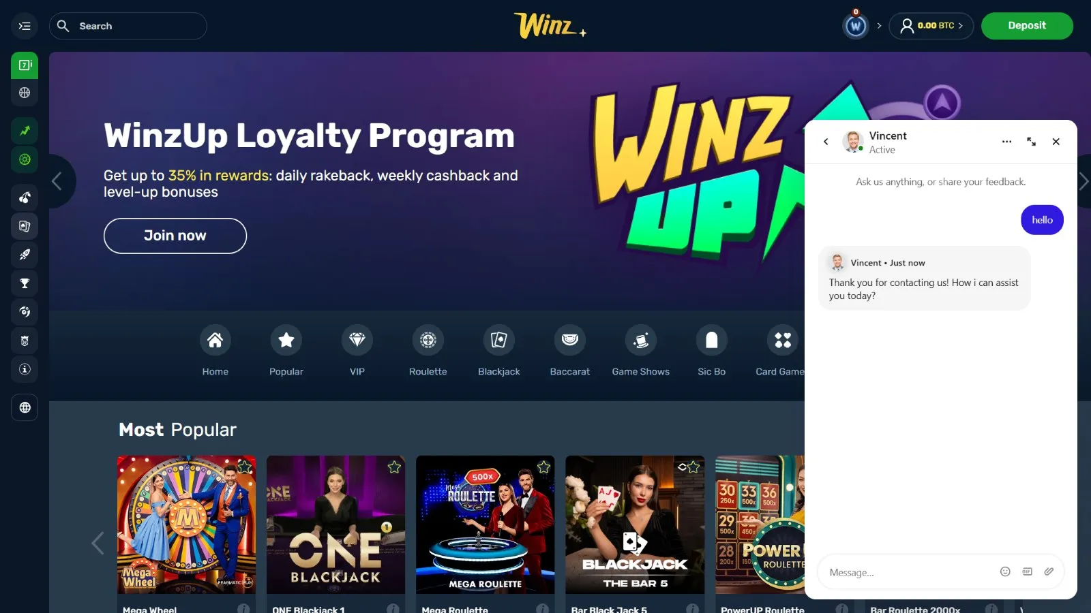Attach a file with the paperclip icon
This screenshot has width=1091, height=613.
tap(1049, 571)
